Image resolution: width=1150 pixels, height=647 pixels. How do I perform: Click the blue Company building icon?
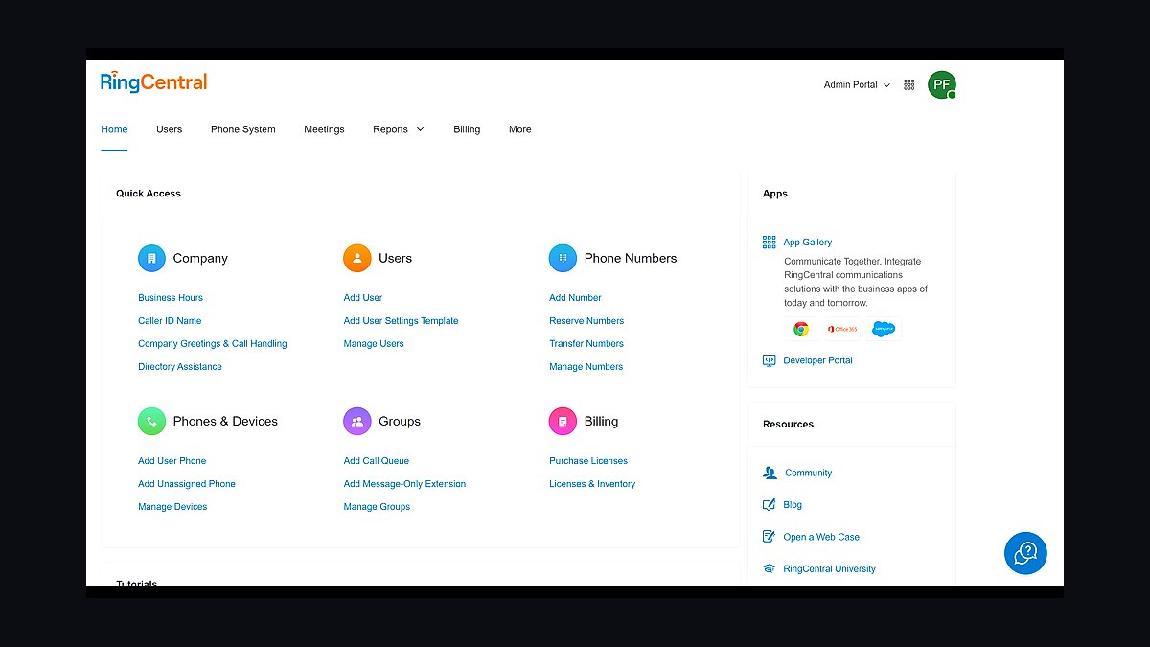(151, 258)
